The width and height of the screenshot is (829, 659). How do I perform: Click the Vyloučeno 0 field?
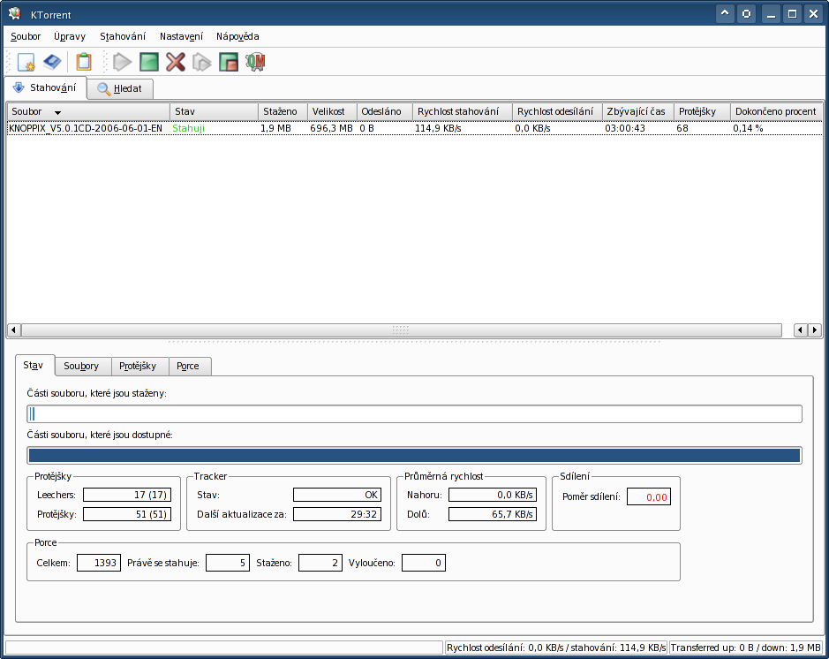coord(424,563)
